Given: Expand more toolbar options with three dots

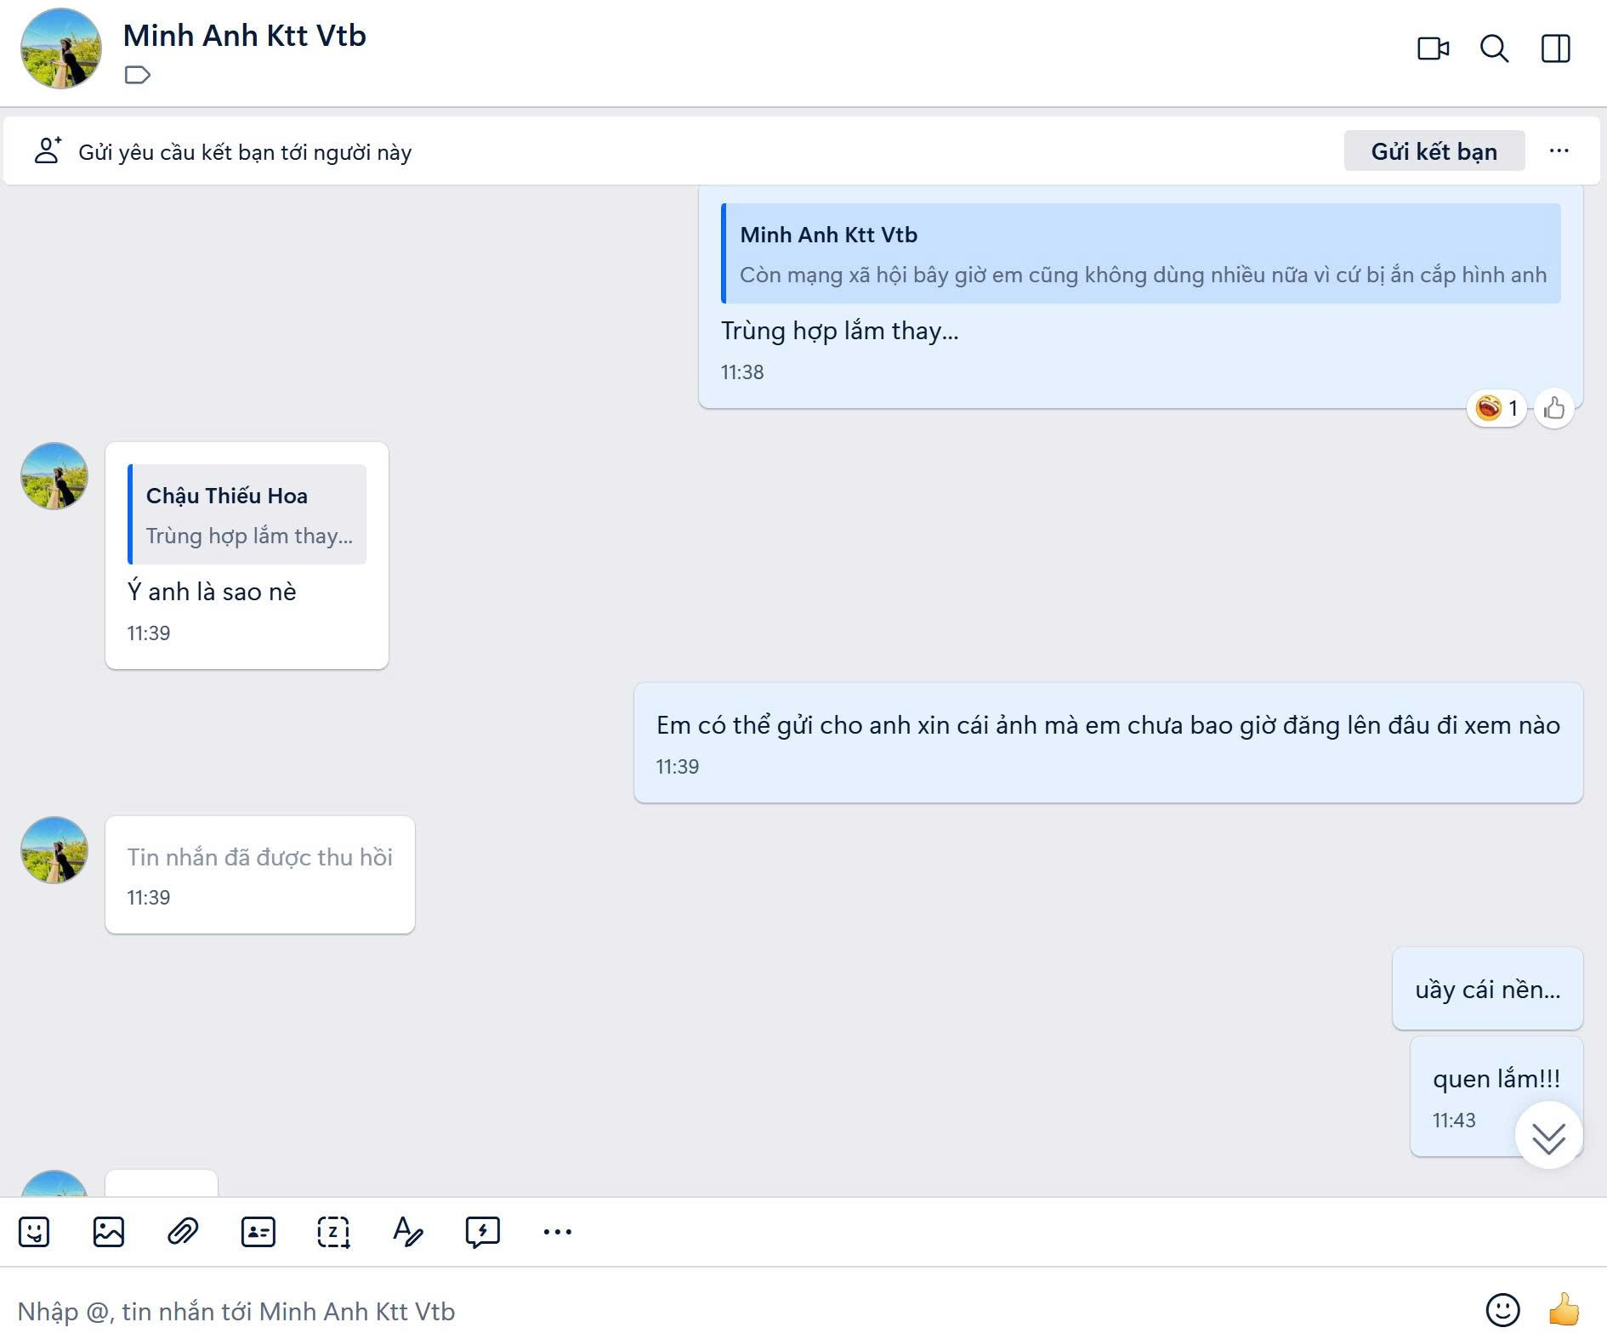Looking at the screenshot, I should point(557,1232).
